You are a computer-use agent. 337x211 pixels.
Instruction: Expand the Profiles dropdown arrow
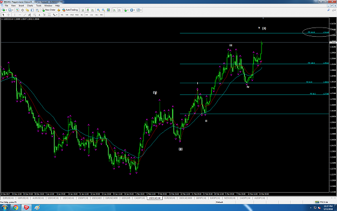[13, 10]
